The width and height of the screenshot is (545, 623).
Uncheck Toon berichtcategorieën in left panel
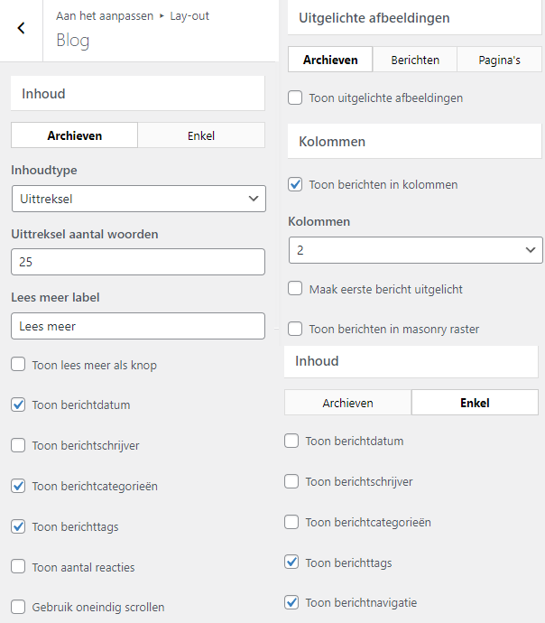tap(18, 486)
